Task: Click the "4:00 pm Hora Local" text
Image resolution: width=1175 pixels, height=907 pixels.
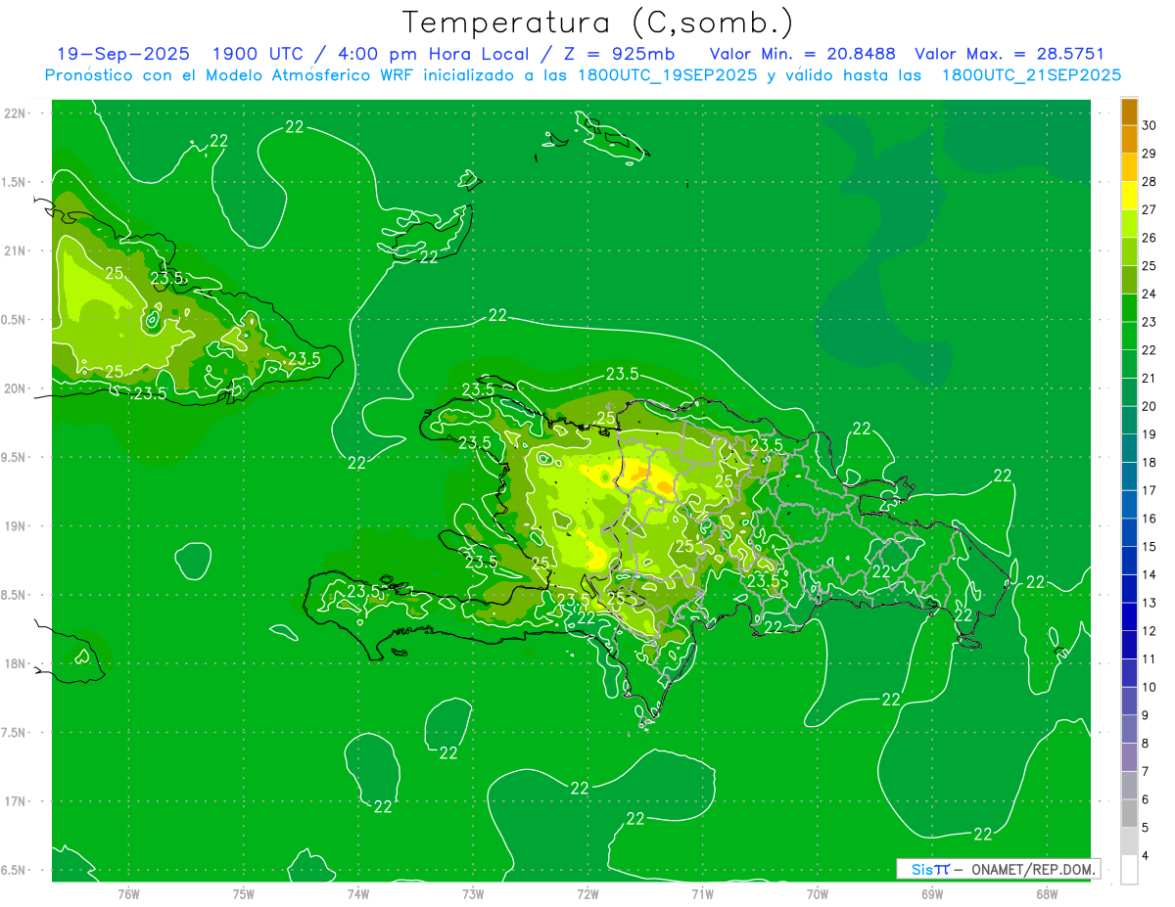Action: [x=433, y=54]
